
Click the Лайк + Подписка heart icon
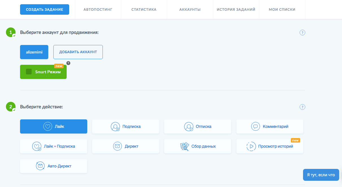(37, 146)
